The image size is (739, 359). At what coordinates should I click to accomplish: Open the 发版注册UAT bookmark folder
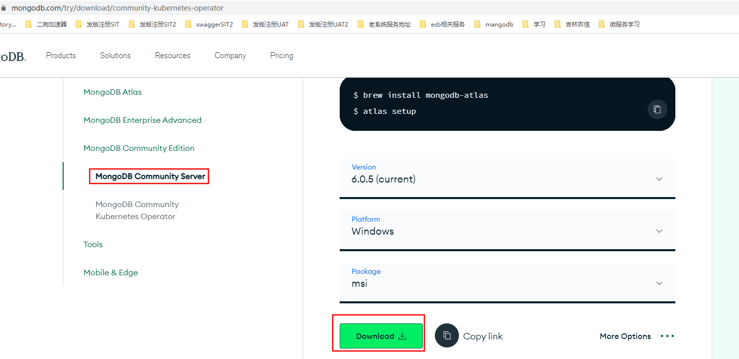pos(265,24)
